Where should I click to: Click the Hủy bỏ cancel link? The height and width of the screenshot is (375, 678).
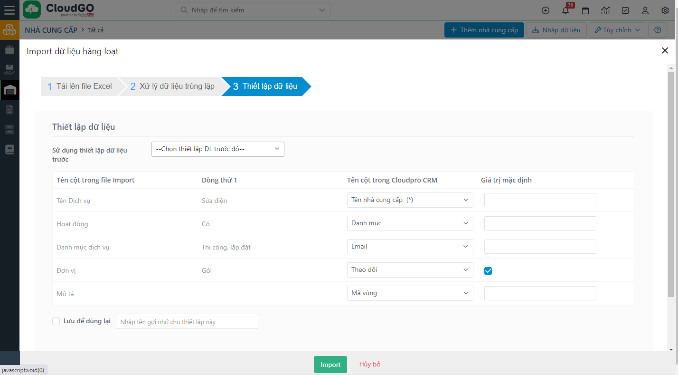[370, 365]
